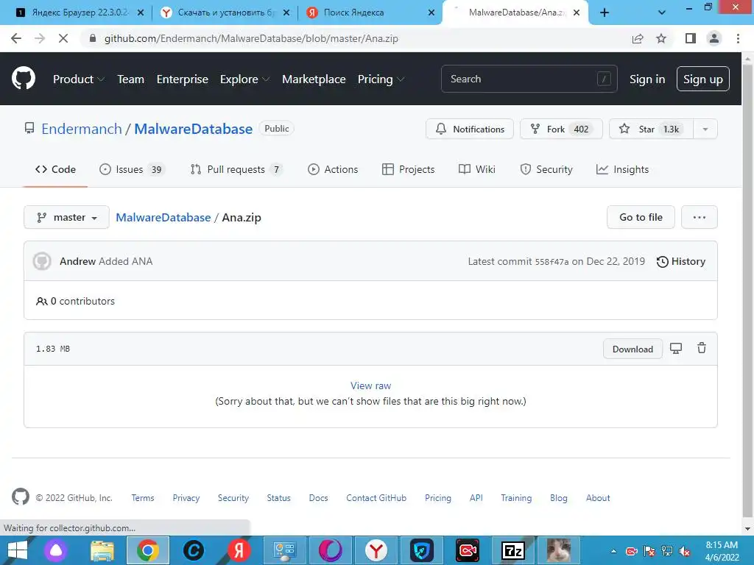Star the MalwareDatabase repository

[x=651, y=129]
